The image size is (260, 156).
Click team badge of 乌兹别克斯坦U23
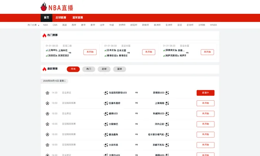coord(106,93)
